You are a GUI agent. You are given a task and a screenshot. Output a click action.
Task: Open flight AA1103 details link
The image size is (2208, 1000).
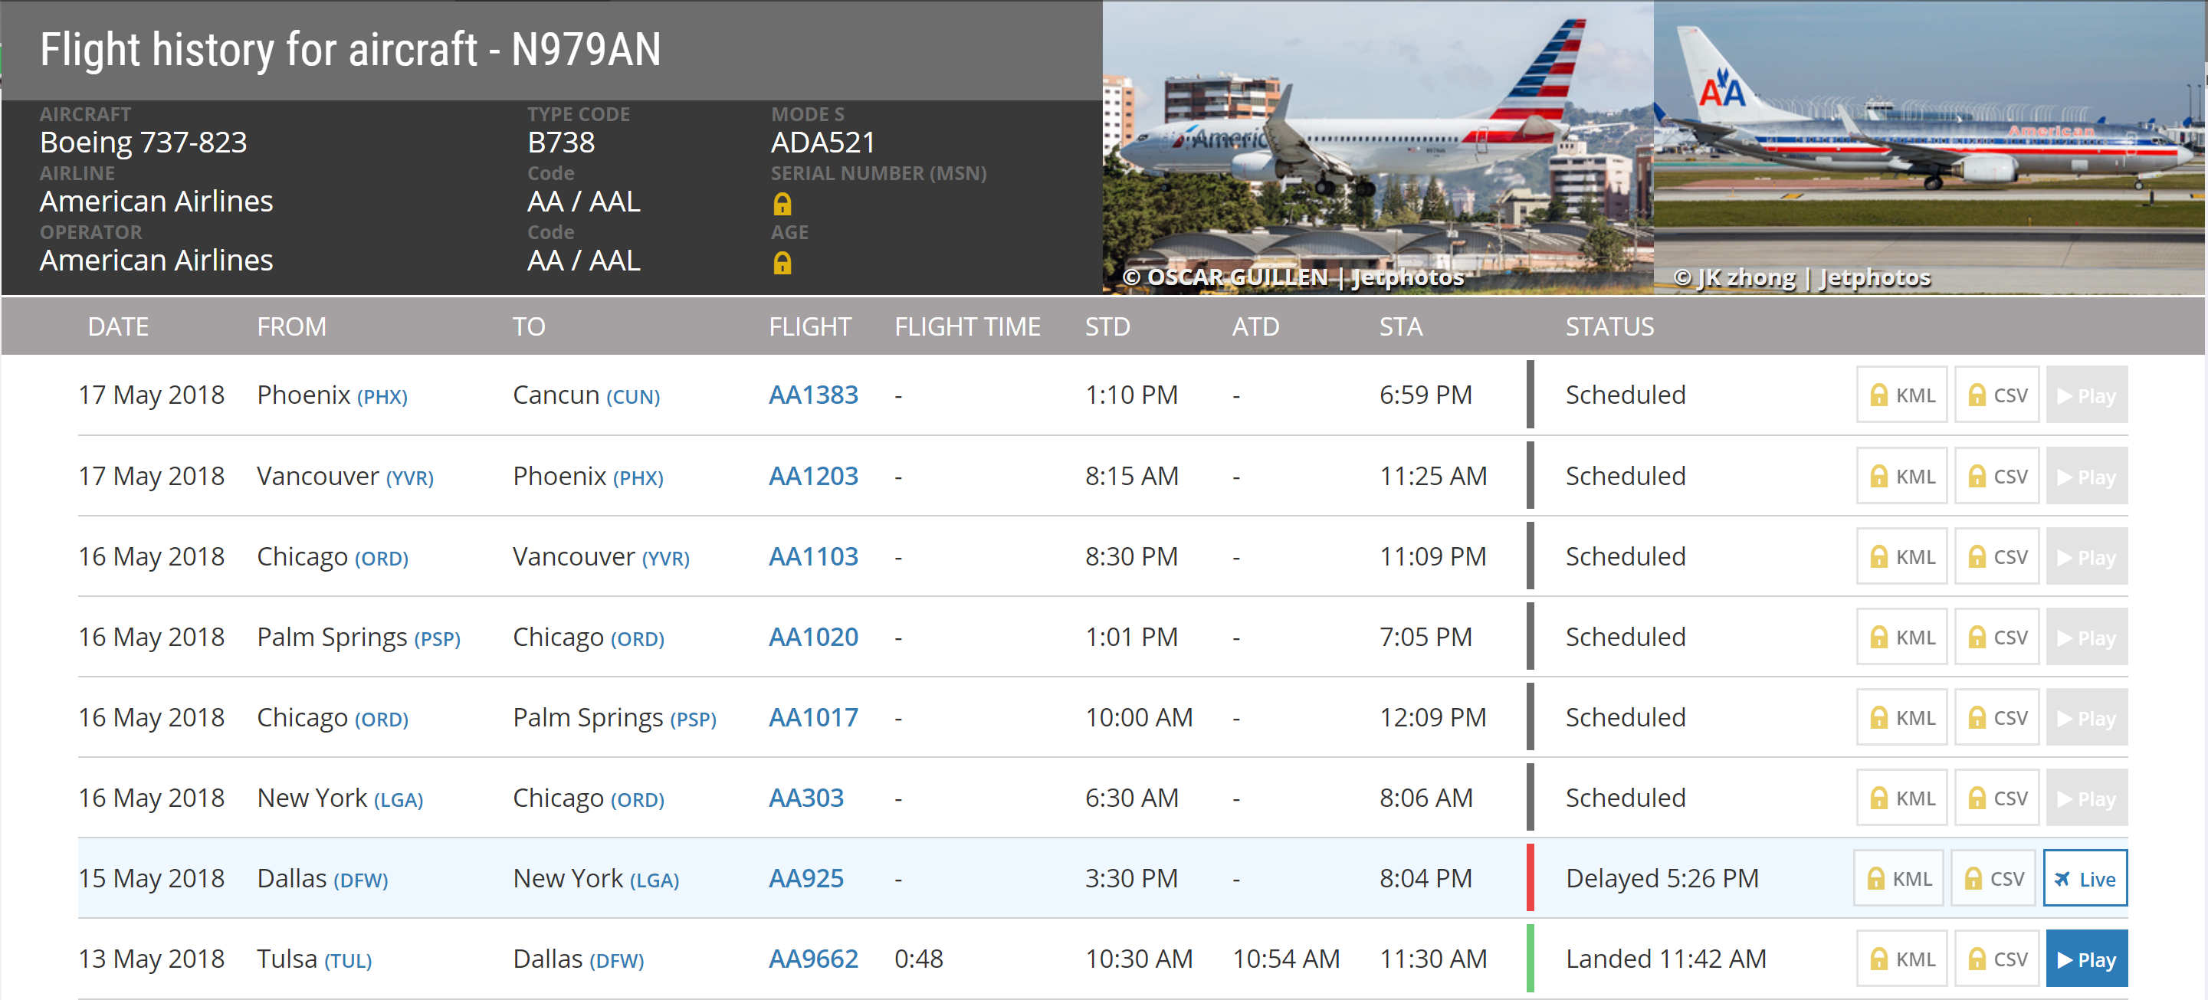coord(812,557)
